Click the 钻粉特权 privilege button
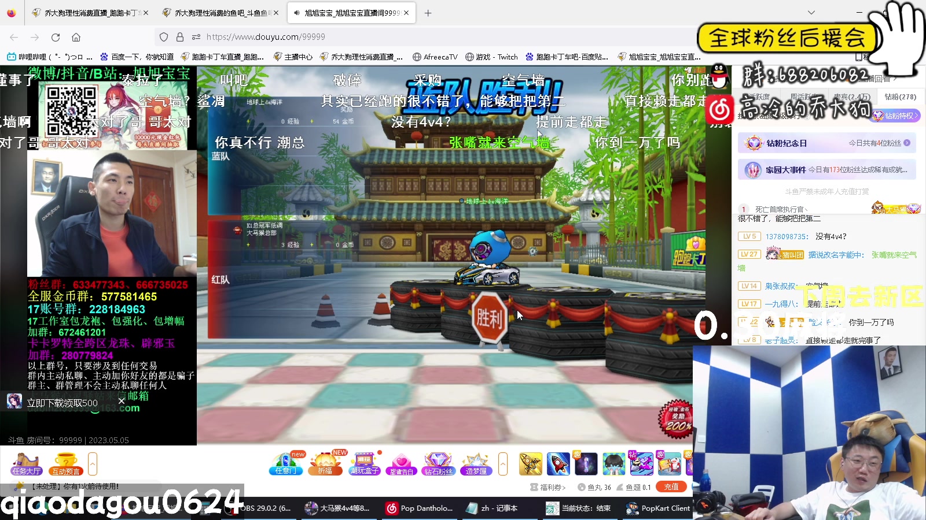Image resolution: width=926 pixels, height=520 pixels. coord(896,116)
